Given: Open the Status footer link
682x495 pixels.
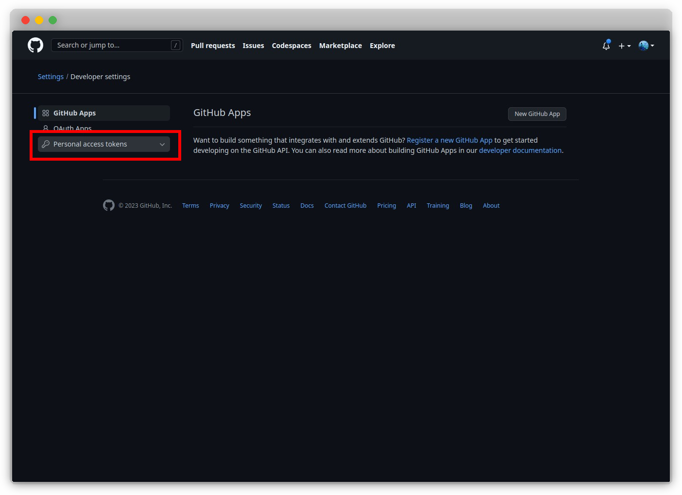Looking at the screenshot, I should (281, 206).
